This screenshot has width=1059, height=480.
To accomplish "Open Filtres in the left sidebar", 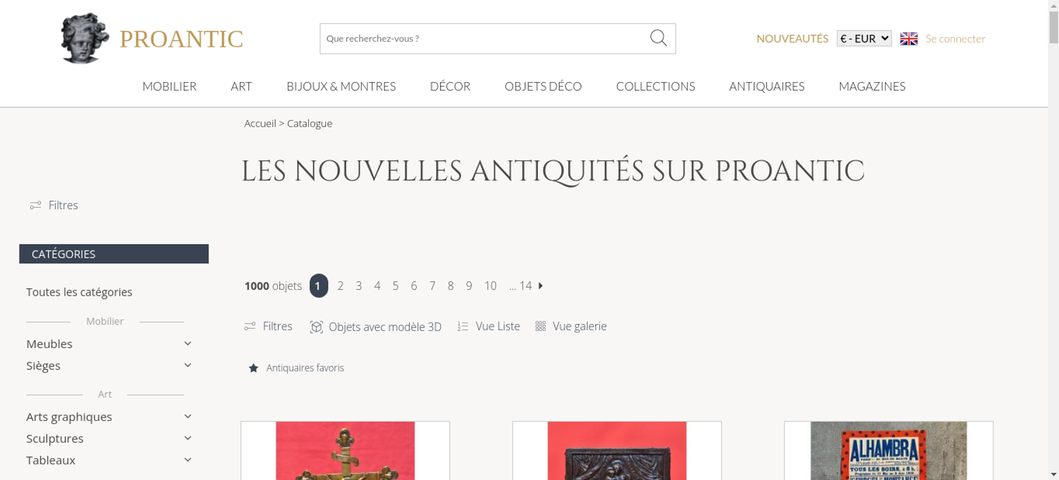I will [54, 205].
